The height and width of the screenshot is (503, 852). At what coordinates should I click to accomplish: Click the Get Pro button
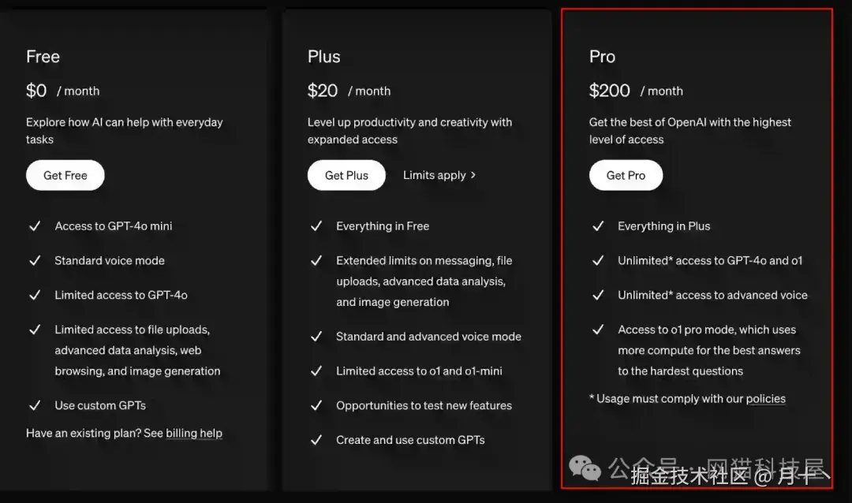(626, 175)
